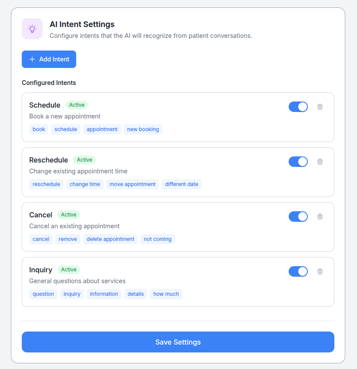Delete the Inquiry intent using the trash icon
The image size is (357, 369).
[x=320, y=271]
